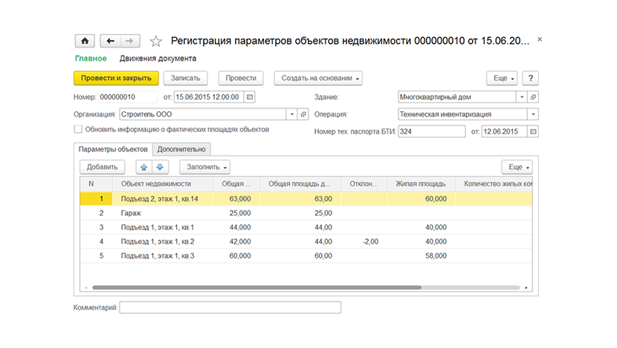Focus the document date field 15.06.2015
This screenshot has width=617, height=348.
209,97
